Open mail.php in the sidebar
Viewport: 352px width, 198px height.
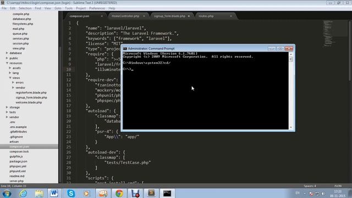[x=18, y=29]
